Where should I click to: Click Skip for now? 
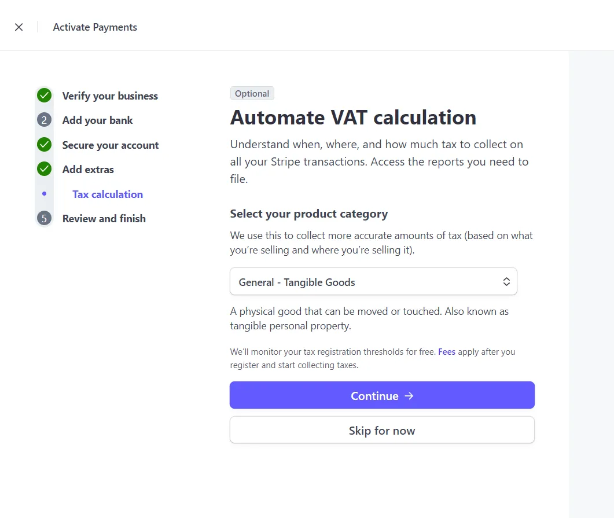(382, 430)
